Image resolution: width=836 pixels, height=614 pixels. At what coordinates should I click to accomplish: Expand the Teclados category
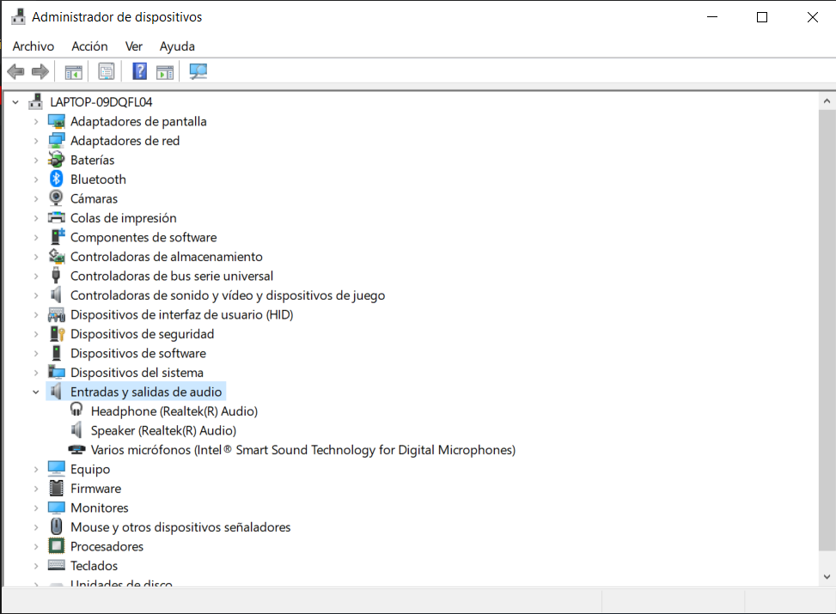click(x=36, y=566)
